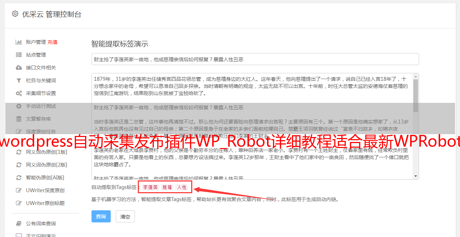Click the cloud icon for 接口文件相关

pos(19,68)
